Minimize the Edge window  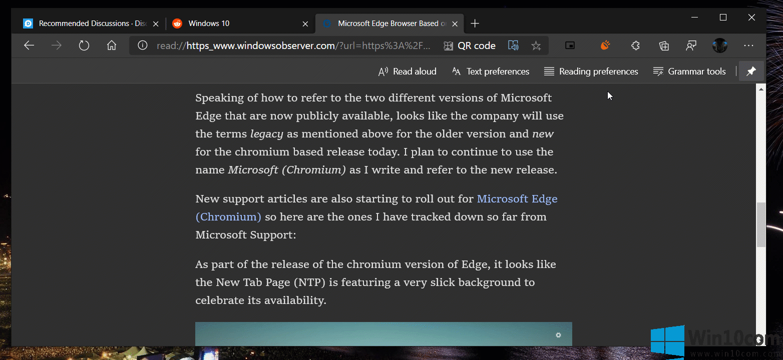(x=694, y=17)
